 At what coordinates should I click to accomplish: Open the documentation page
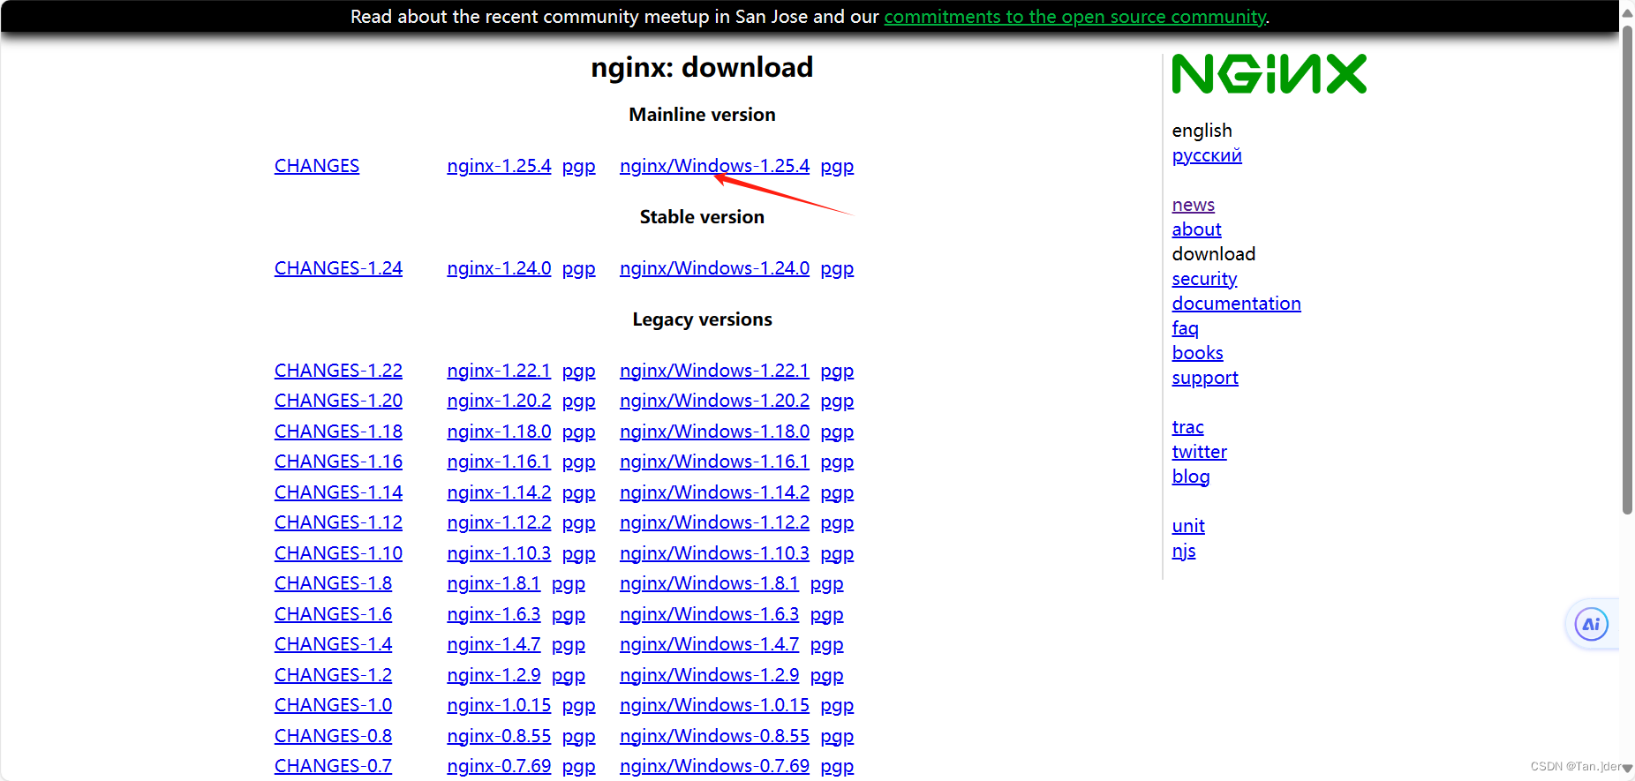tap(1236, 304)
